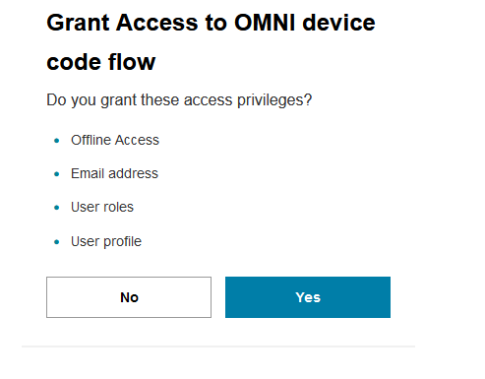Screen dimensions: 485x379
Task: Click the bullet beside Offline Access
Action: tap(57, 141)
